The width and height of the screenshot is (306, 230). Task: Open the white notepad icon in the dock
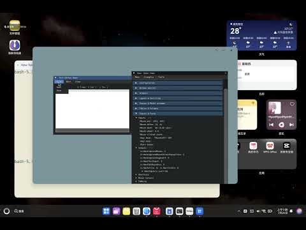189,211
